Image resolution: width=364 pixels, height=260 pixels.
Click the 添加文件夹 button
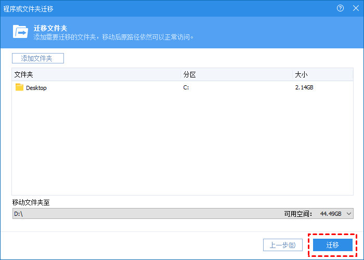point(38,58)
